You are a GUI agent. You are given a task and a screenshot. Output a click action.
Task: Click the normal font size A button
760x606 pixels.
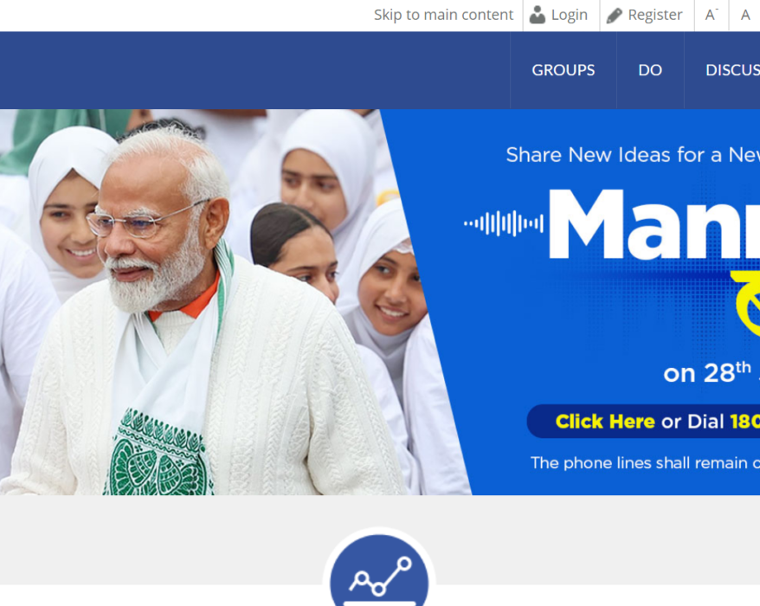(745, 15)
